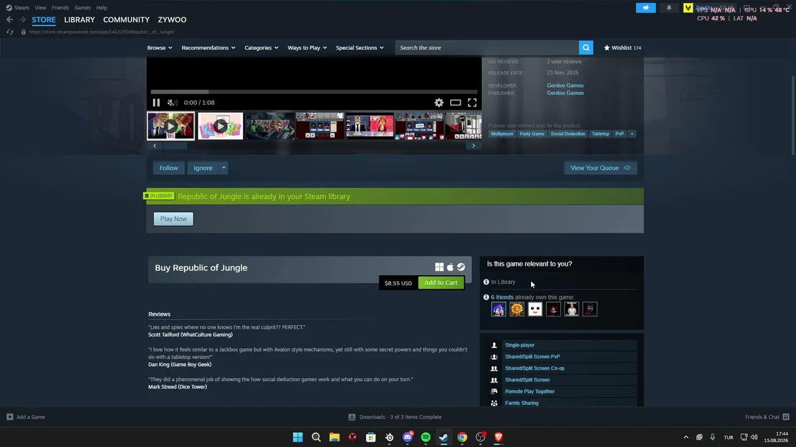Open Discord from the taskbar
This screenshot has width=796, height=447.
[407, 438]
